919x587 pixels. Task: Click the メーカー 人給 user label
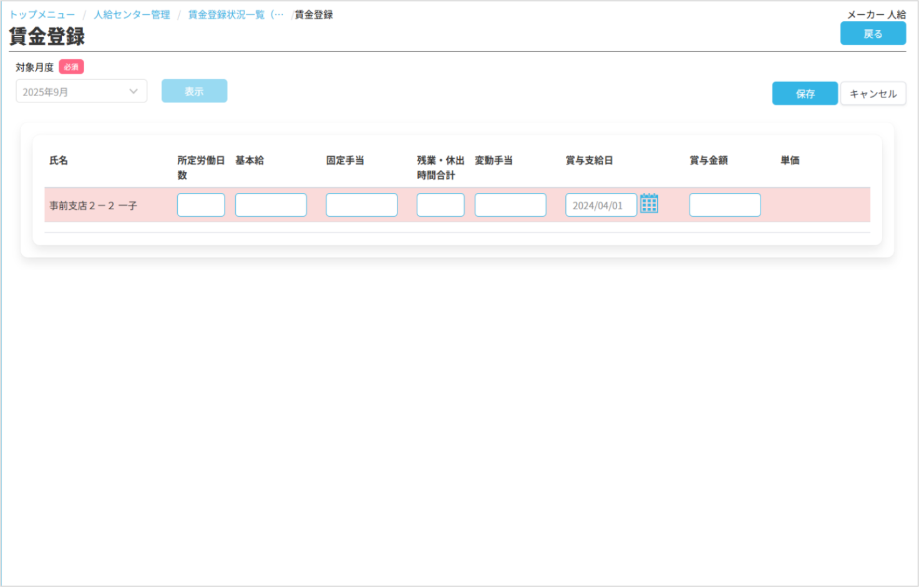876,14
